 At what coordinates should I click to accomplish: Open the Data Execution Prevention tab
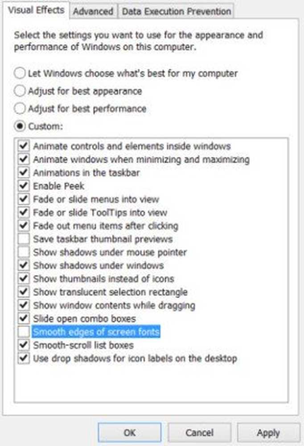click(176, 12)
